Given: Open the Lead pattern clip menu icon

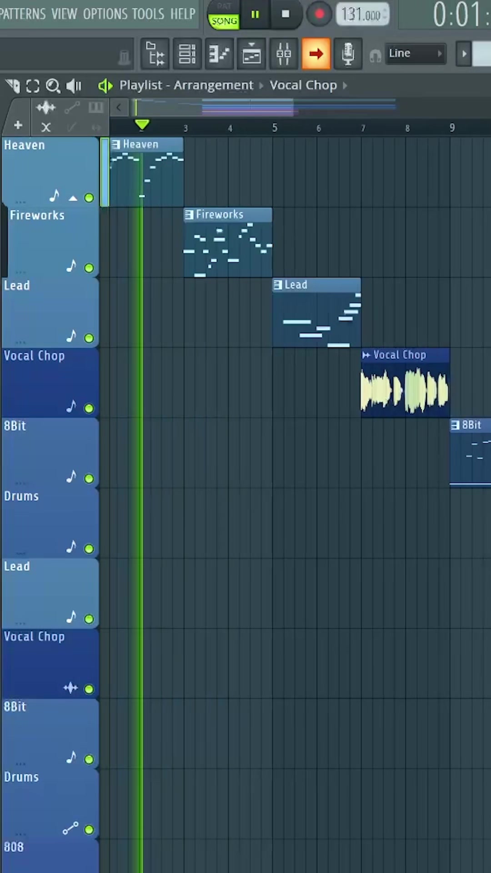Looking at the screenshot, I should click(x=278, y=285).
